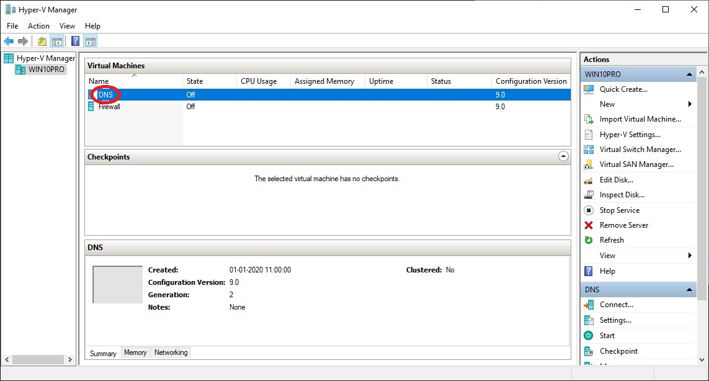709x381 pixels.
Task: Open the View menu in menu bar
Action: [67, 26]
